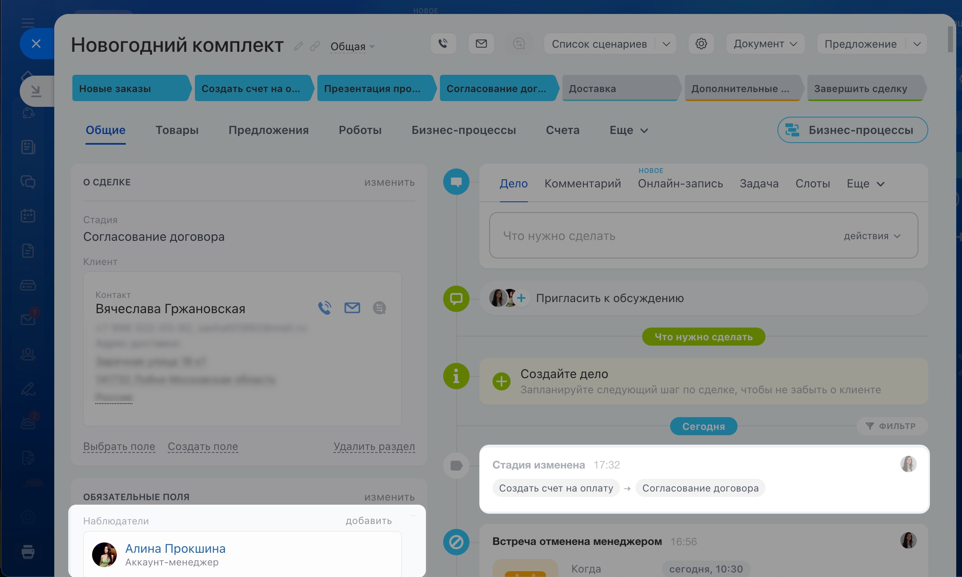Viewport: 962px width, 577px height.
Task: Click Удалить раздел link
Action: [374, 446]
